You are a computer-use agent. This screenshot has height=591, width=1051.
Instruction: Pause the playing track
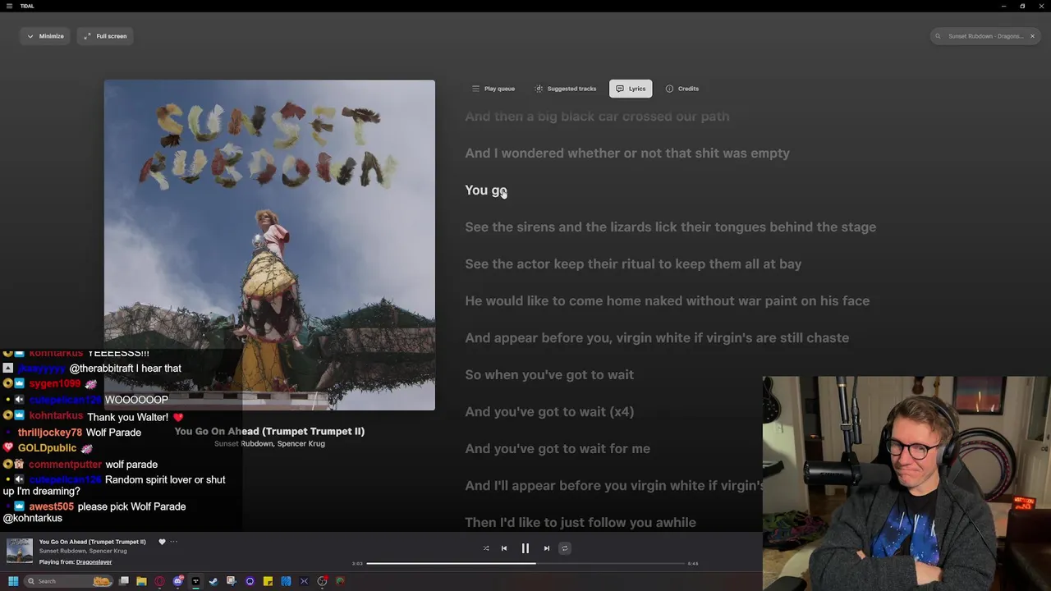coord(525,548)
